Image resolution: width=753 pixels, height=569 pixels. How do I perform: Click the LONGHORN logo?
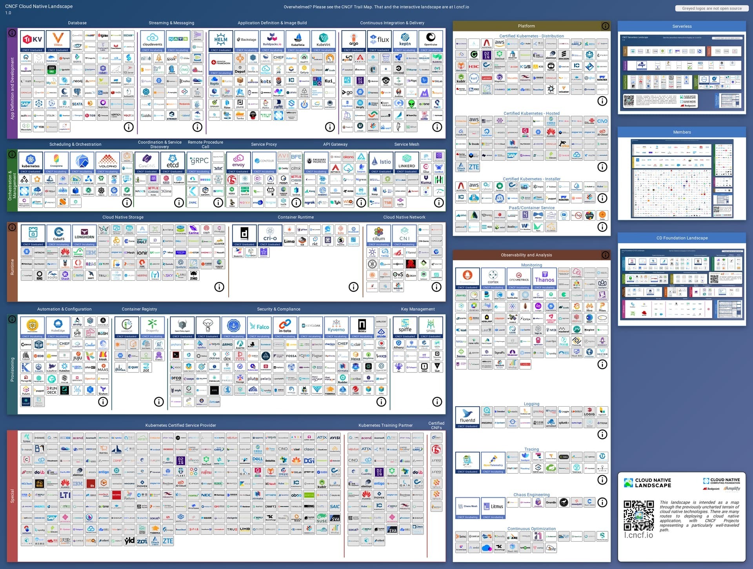pos(84,235)
